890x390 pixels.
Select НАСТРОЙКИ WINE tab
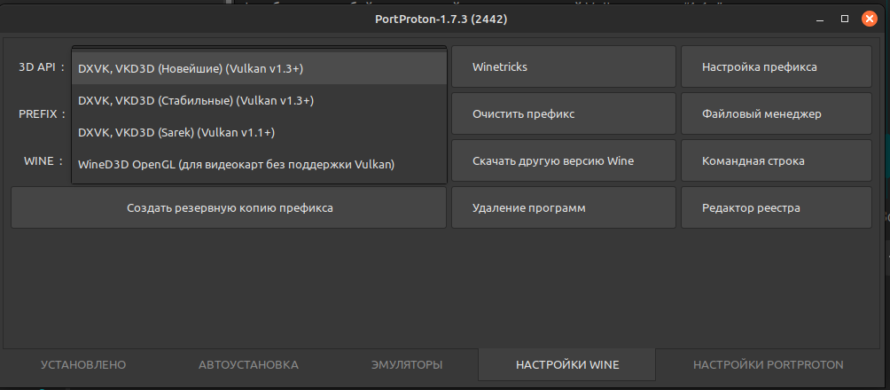pos(567,364)
